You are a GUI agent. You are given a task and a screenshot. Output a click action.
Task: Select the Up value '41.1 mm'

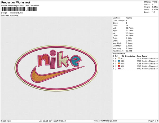click(x=130, y=33)
